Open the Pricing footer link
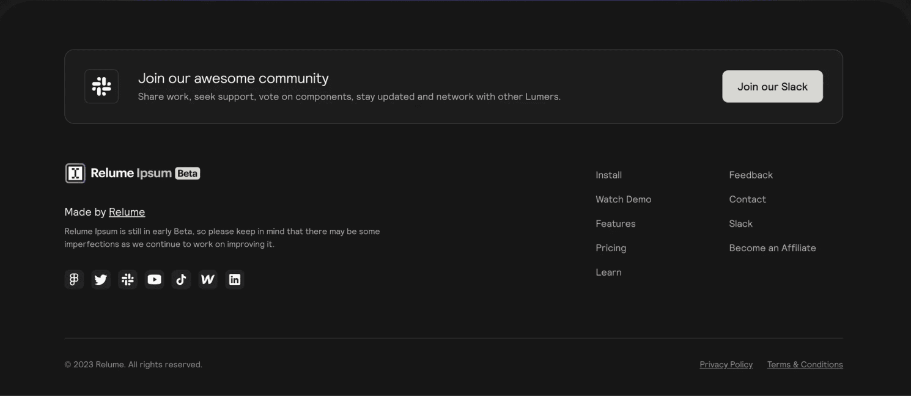Screen dimensions: 911x396 (x=611, y=248)
